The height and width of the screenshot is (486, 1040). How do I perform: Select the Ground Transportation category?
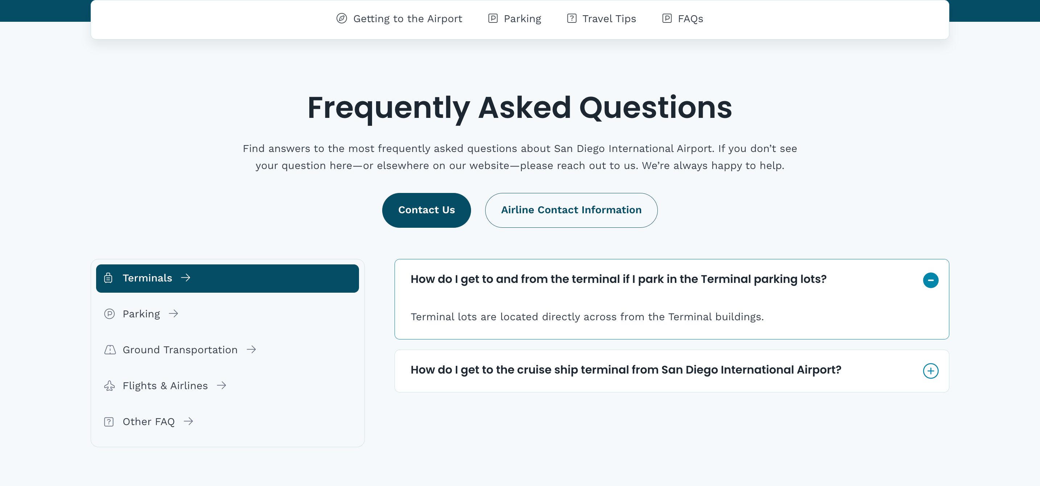click(x=179, y=350)
